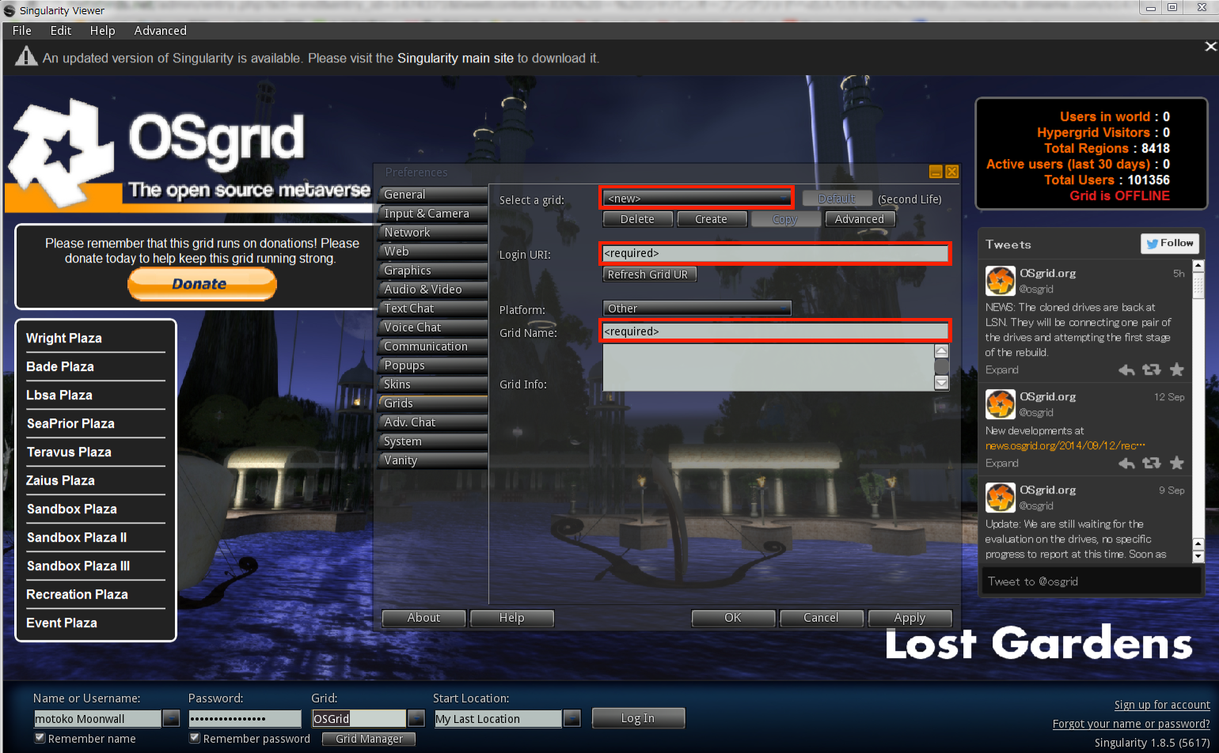
Task: Expand the first tweet
Action: coord(1001,370)
